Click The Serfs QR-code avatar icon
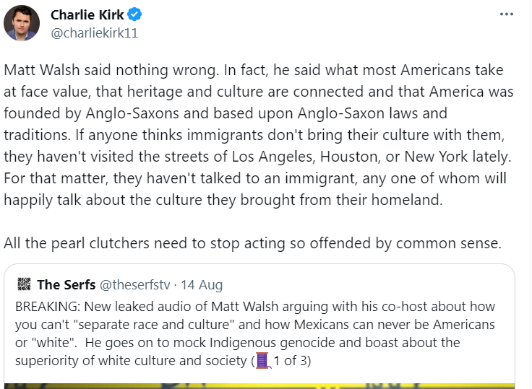This screenshot has height=389, width=532. click(24, 284)
